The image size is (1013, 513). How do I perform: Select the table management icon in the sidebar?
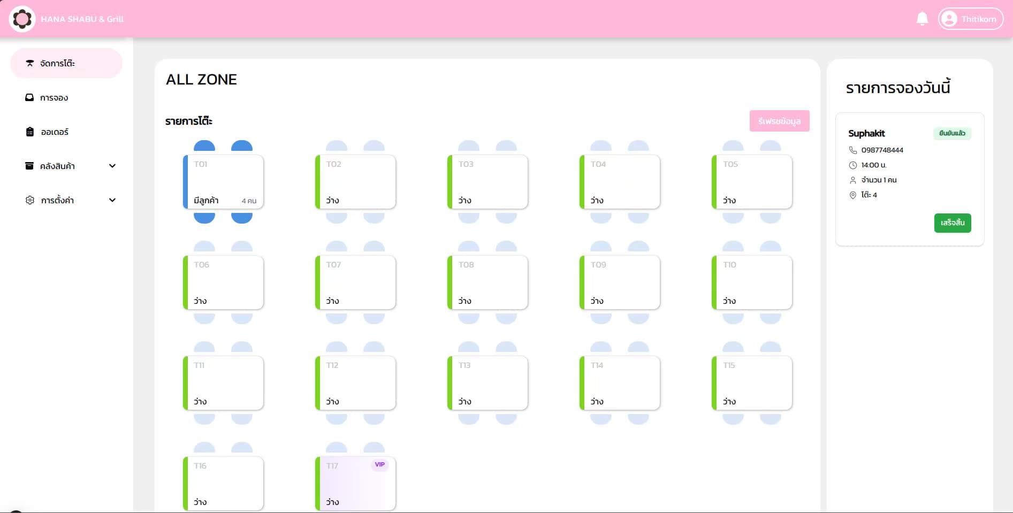click(30, 63)
